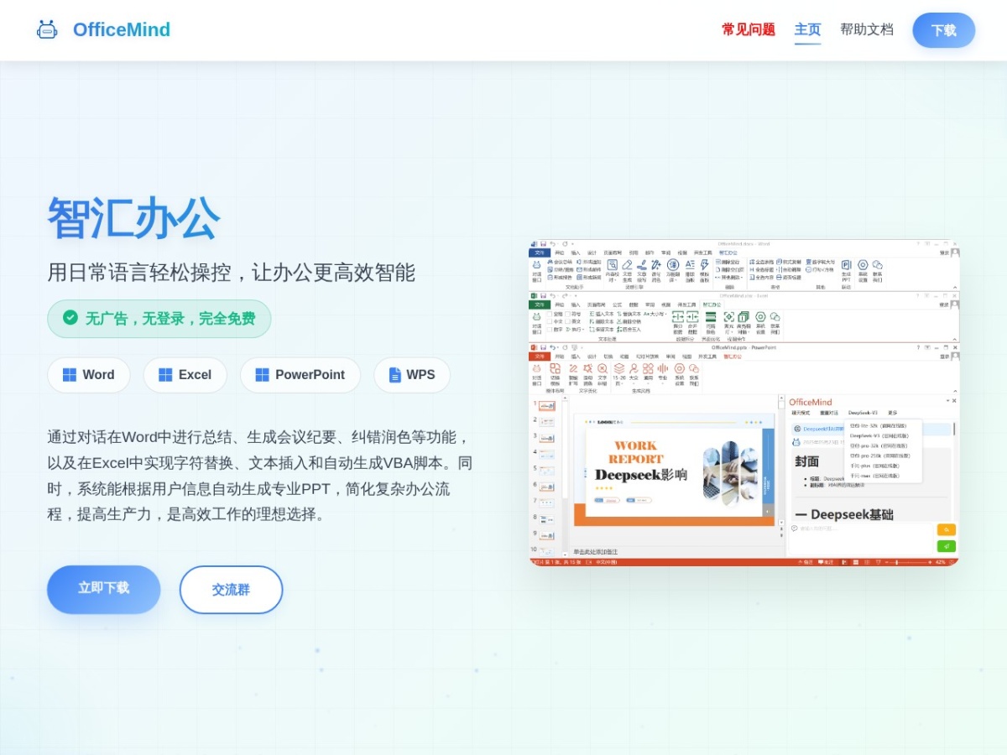Click the chat input field in OfficeMind pane
The image size is (1007, 755).
click(x=862, y=538)
